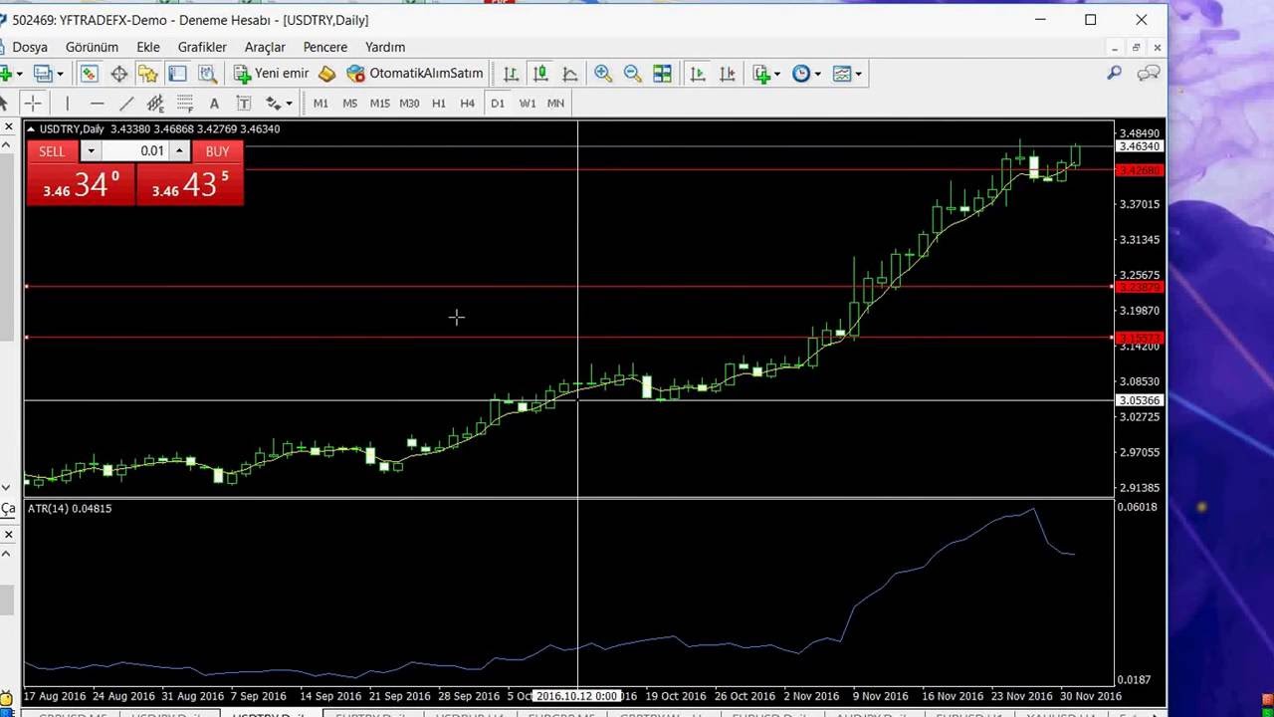Open the Indicators list icon
The height and width of the screenshot is (717, 1274).
click(762, 74)
